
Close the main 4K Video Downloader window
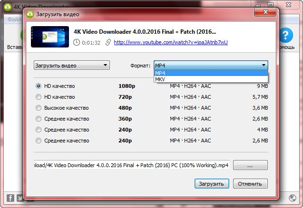tap(288, 5)
